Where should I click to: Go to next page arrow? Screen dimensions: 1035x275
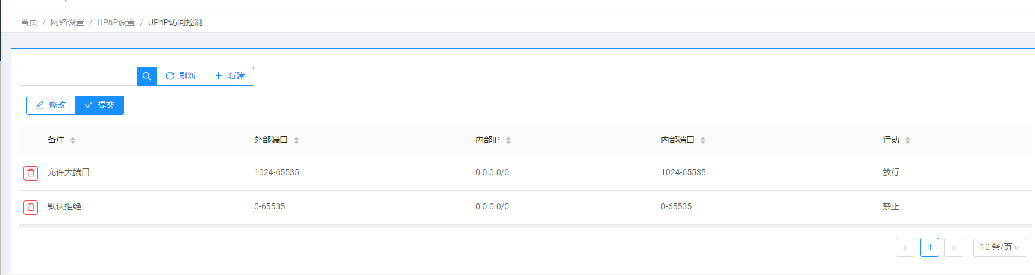tap(954, 247)
